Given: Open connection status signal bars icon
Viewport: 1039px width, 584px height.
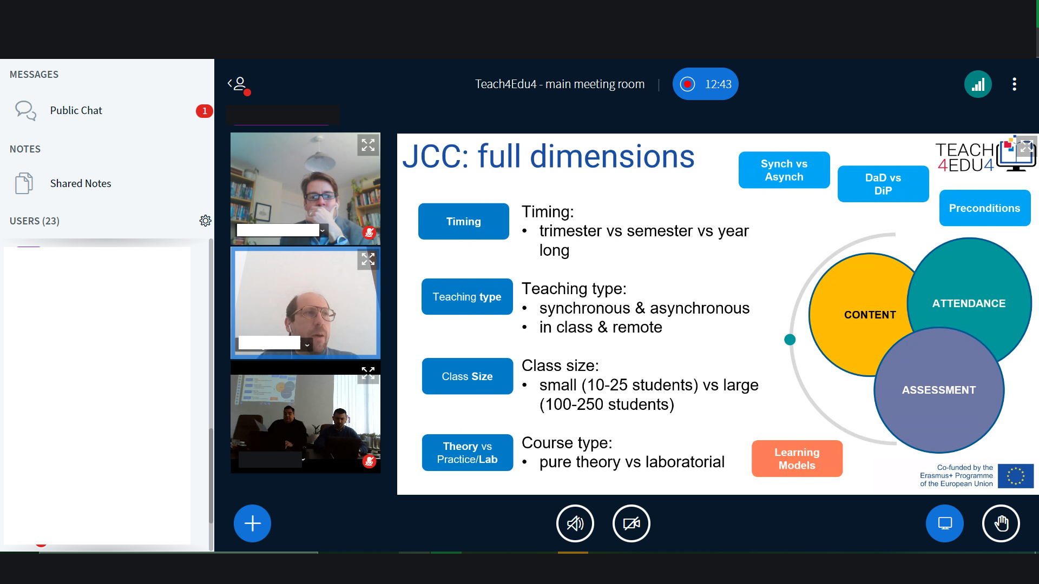Looking at the screenshot, I should coord(978,84).
